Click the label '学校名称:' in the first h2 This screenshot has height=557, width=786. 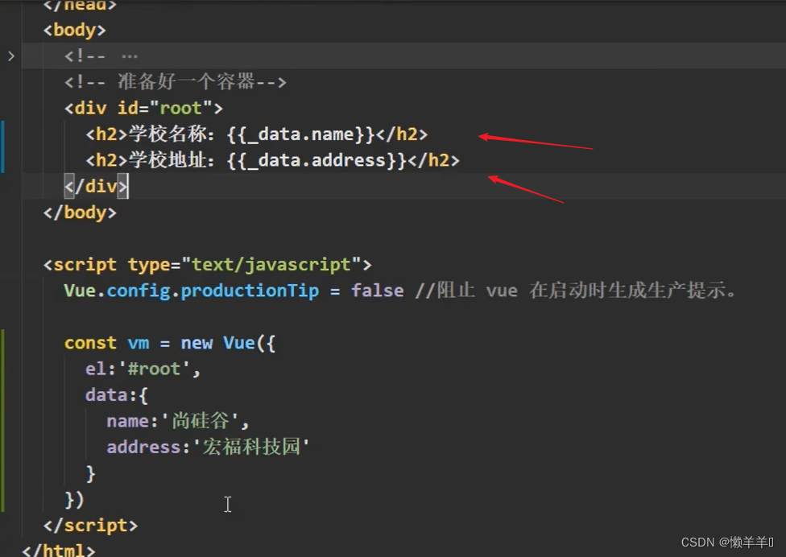pyautogui.click(x=172, y=134)
